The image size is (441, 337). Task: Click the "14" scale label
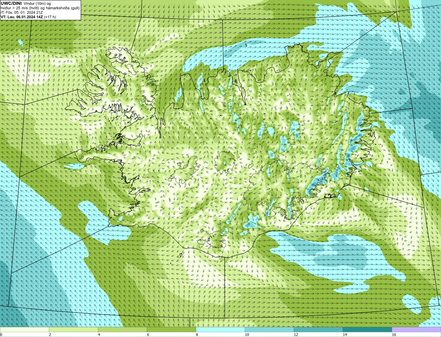click(x=345, y=335)
